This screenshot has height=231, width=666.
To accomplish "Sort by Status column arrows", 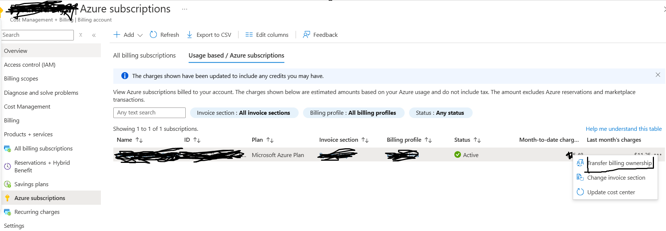I will click(477, 140).
